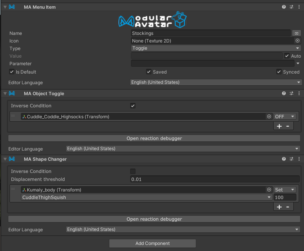Click the Add Component button
Image resolution: width=304 pixels, height=251 pixels.
click(153, 243)
